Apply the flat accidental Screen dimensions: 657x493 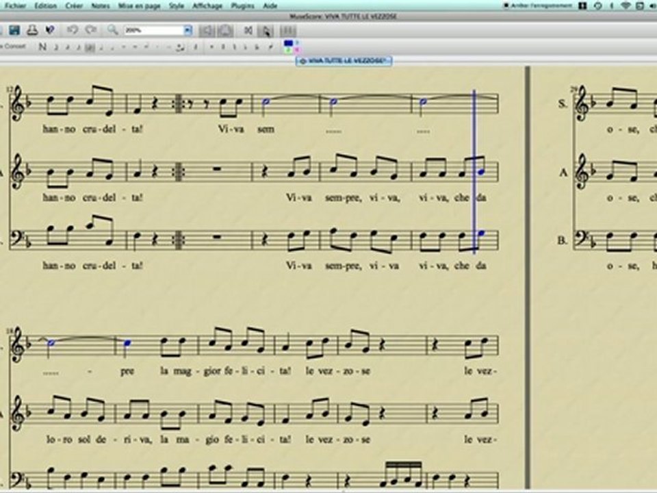(246, 47)
